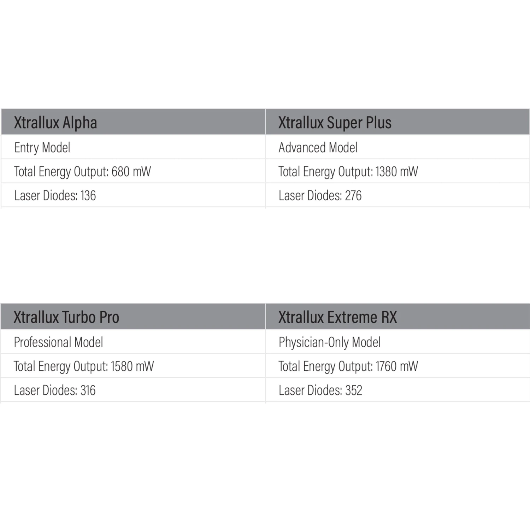Click the Total Energy Output label under Super Plus
The image size is (530, 530).
[x=325, y=172]
